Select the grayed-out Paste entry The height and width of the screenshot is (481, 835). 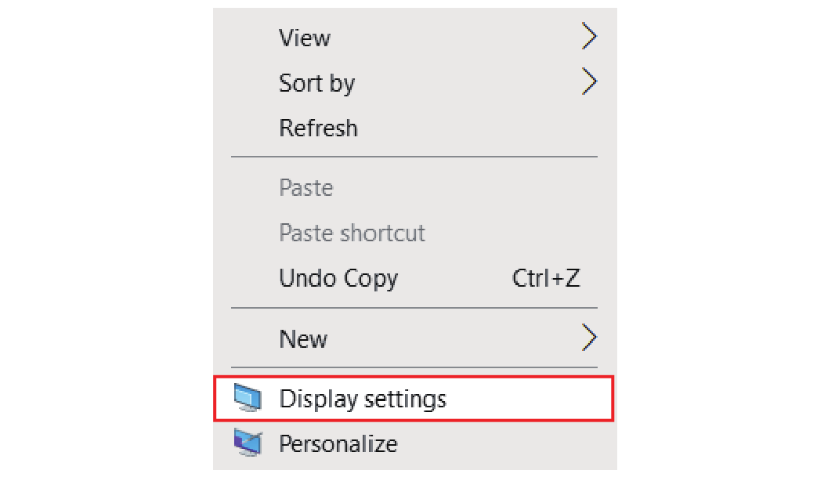point(305,188)
